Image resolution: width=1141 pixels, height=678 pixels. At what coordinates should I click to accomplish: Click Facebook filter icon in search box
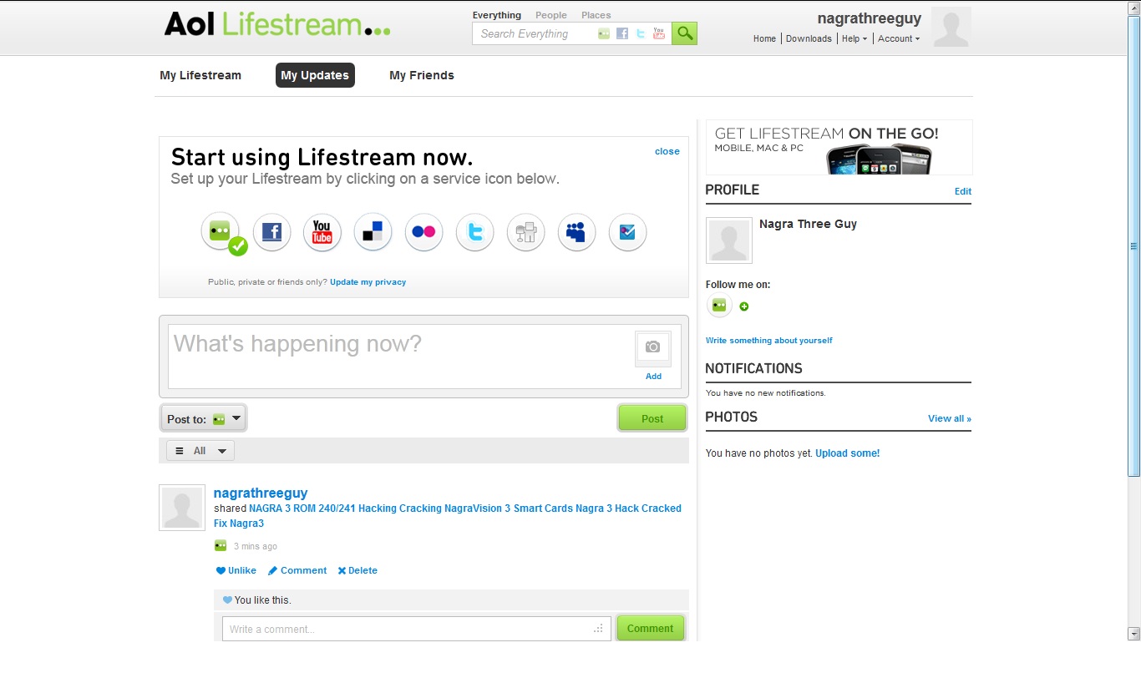(x=622, y=33)
